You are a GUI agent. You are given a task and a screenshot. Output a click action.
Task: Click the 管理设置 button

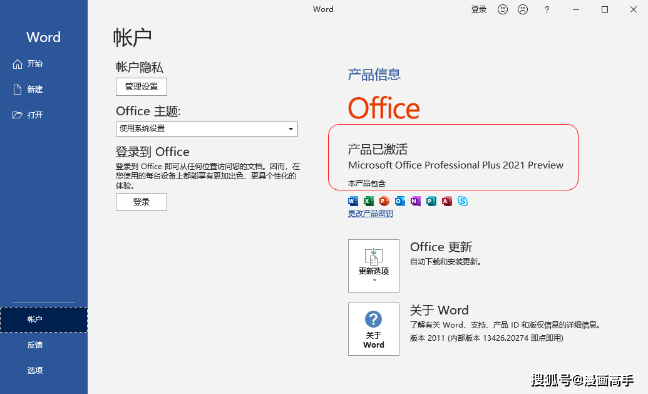[x=141, y=86]
